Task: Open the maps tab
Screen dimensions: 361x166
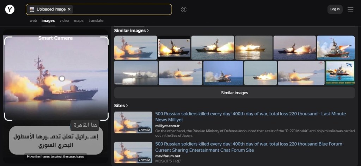Action: [79, 21]
